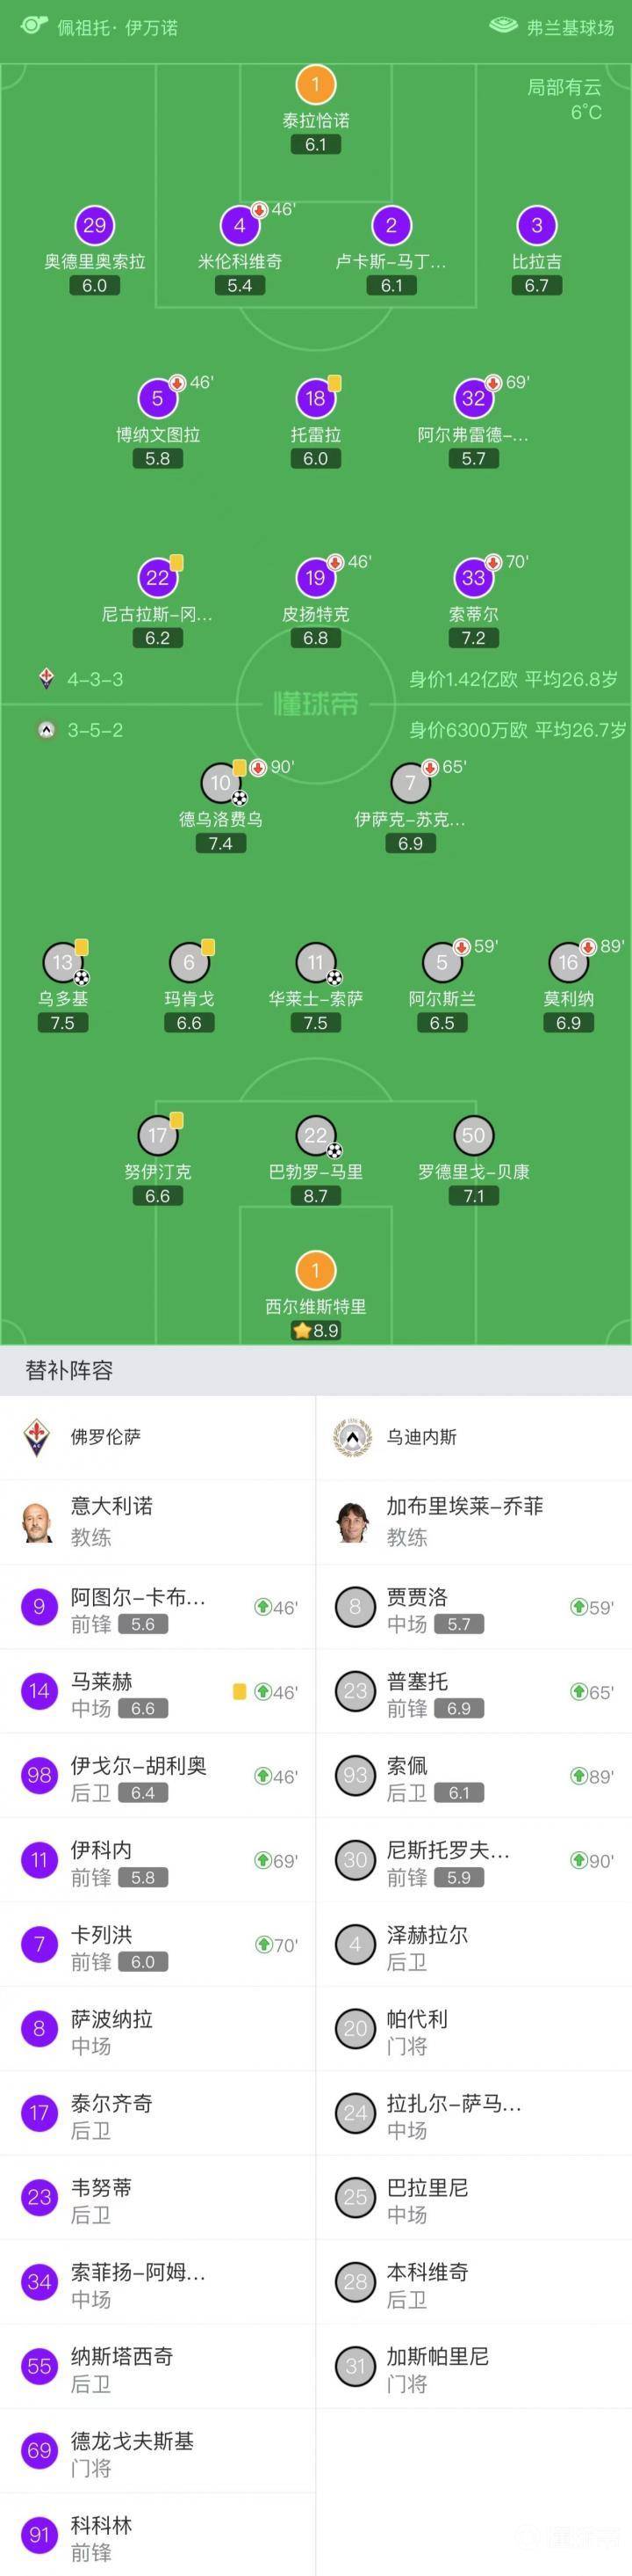Tap 比拉吉 number 3 player badge
Screen dimensions: 632x2576
537,226
